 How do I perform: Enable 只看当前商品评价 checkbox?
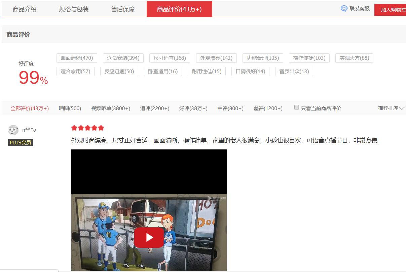tap(296, 106)
